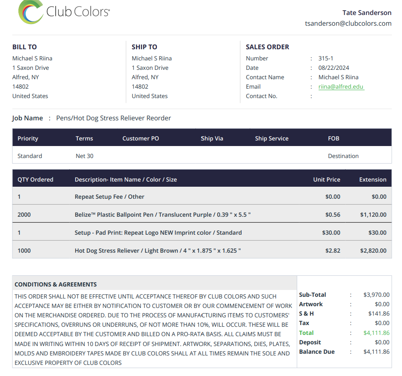Select the job name Pens/Hot Dog Stress Reliever Reorder
Image resolution: width=402 pixels, height=376 pixels.
(113, 118)
